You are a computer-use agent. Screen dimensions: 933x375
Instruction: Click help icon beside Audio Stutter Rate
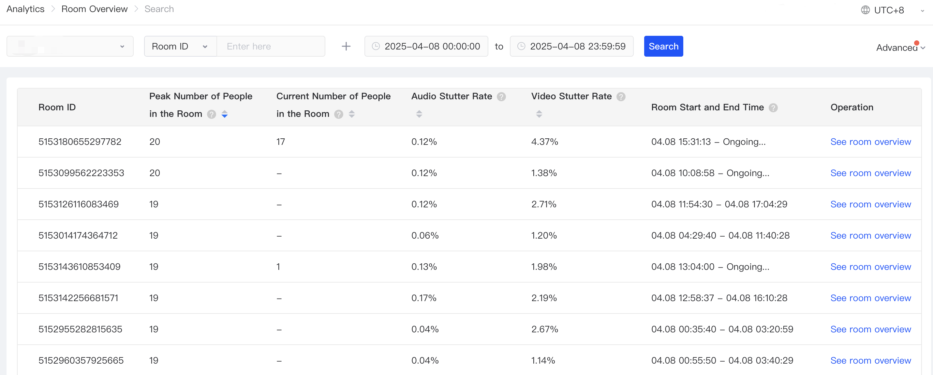501,97
